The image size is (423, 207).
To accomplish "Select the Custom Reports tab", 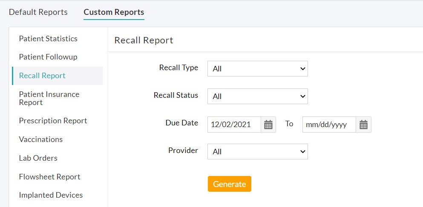I will pyautogui.click(x=114, y=12).
